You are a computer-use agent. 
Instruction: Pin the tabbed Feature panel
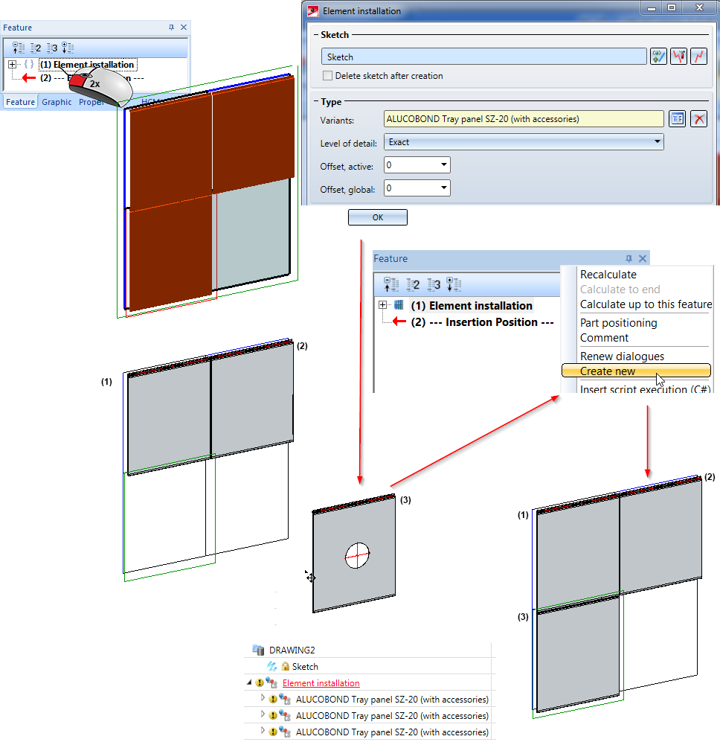click(x=171, y=28)
